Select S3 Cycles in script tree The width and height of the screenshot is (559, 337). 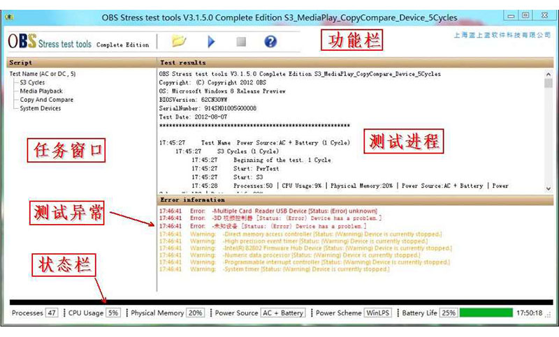point(32,82)
